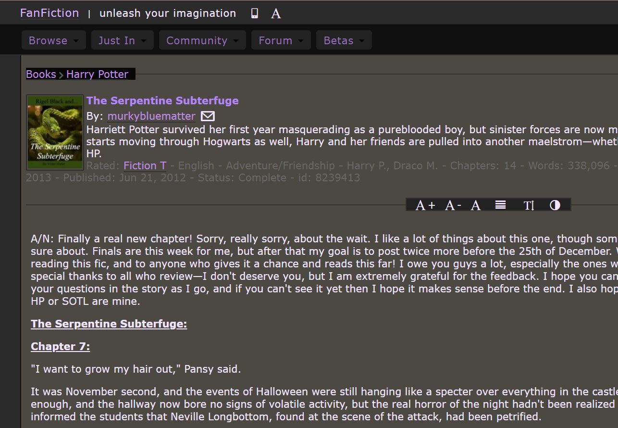Toggle light/dark story contrast icon
618x428 pixels.
tap(555, 205)
